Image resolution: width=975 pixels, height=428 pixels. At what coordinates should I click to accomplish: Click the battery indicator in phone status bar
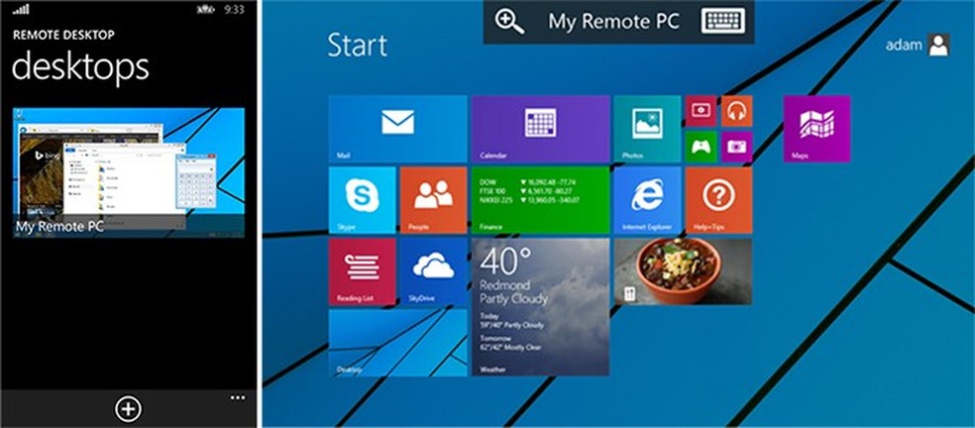206,9
